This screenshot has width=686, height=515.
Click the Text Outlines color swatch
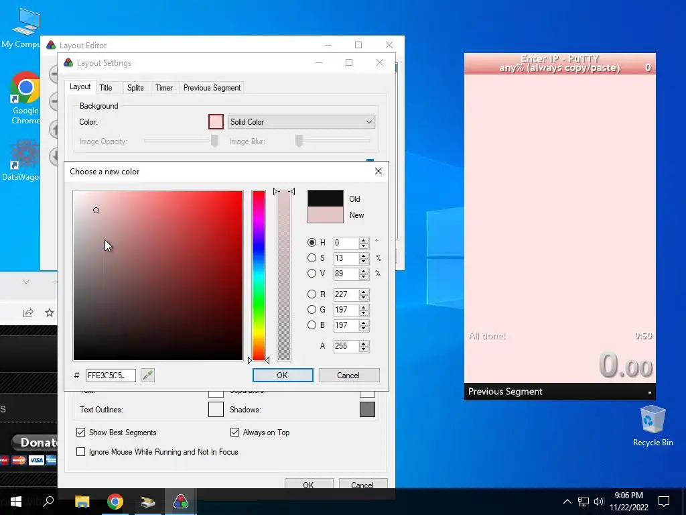(x=216, y=410)
